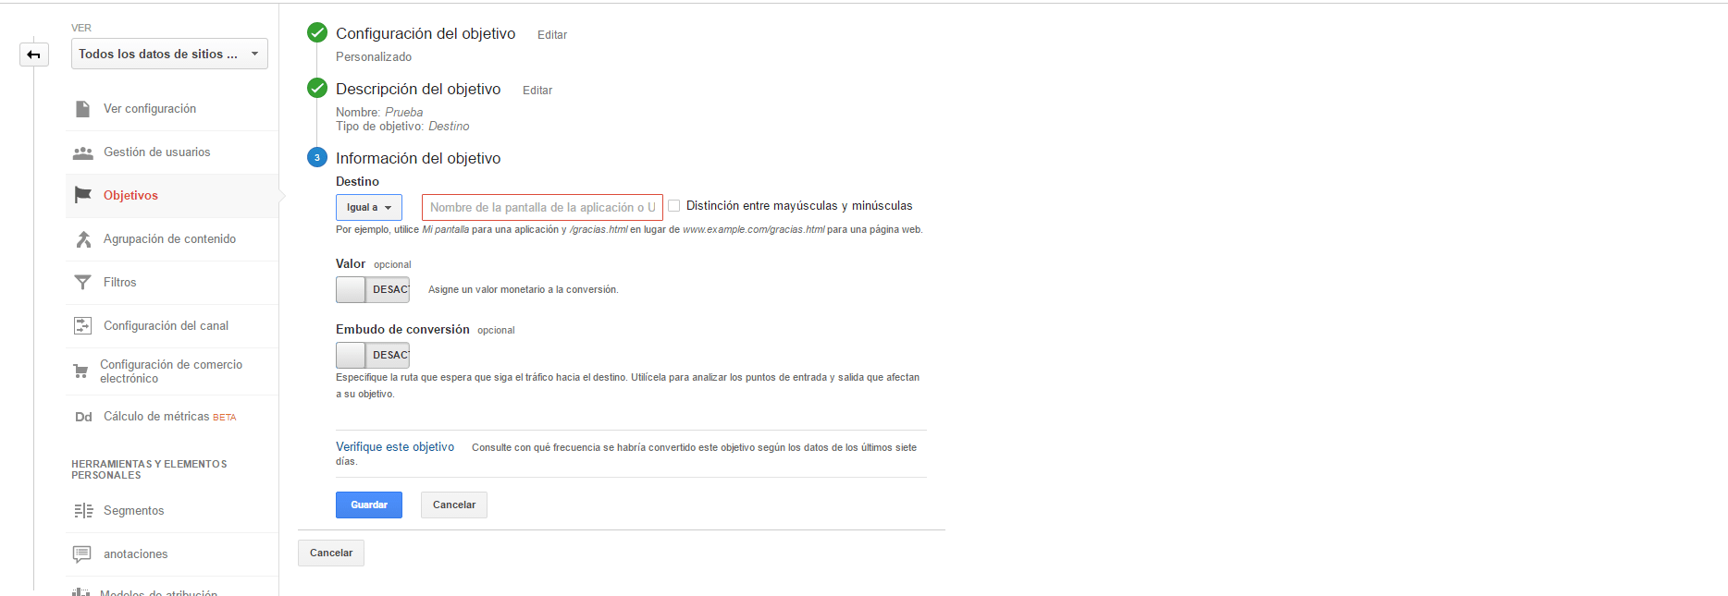The height and width of the screenshot is (596, 1728).
Task: Click the 'HERRAMIENTAS Y ELEMENTOS PERSONALES' section label
Action: [x=149, y=469]
